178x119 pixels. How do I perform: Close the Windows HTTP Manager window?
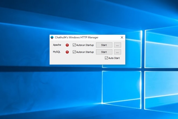[122, 38]
